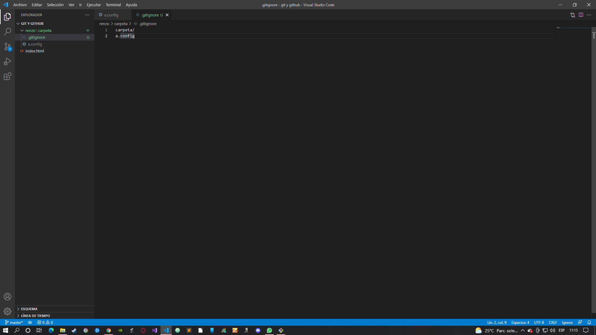Select the .gitignore editor tab

tap(151, 15)
